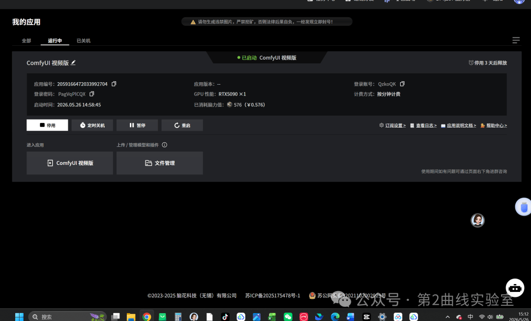
Task: Open Task View in the taskbar
Action: click(116, 317)
